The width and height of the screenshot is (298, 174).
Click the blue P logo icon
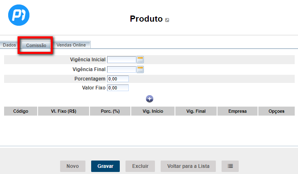click(19, 16)
